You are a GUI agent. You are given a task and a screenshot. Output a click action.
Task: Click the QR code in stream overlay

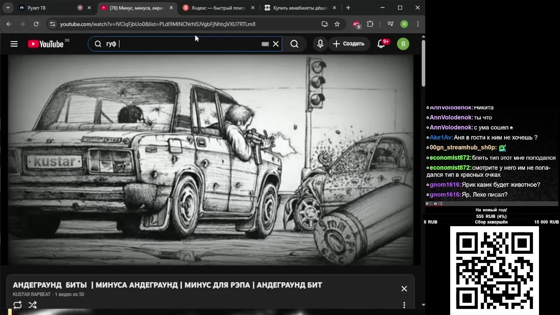(x=494, y=270)
